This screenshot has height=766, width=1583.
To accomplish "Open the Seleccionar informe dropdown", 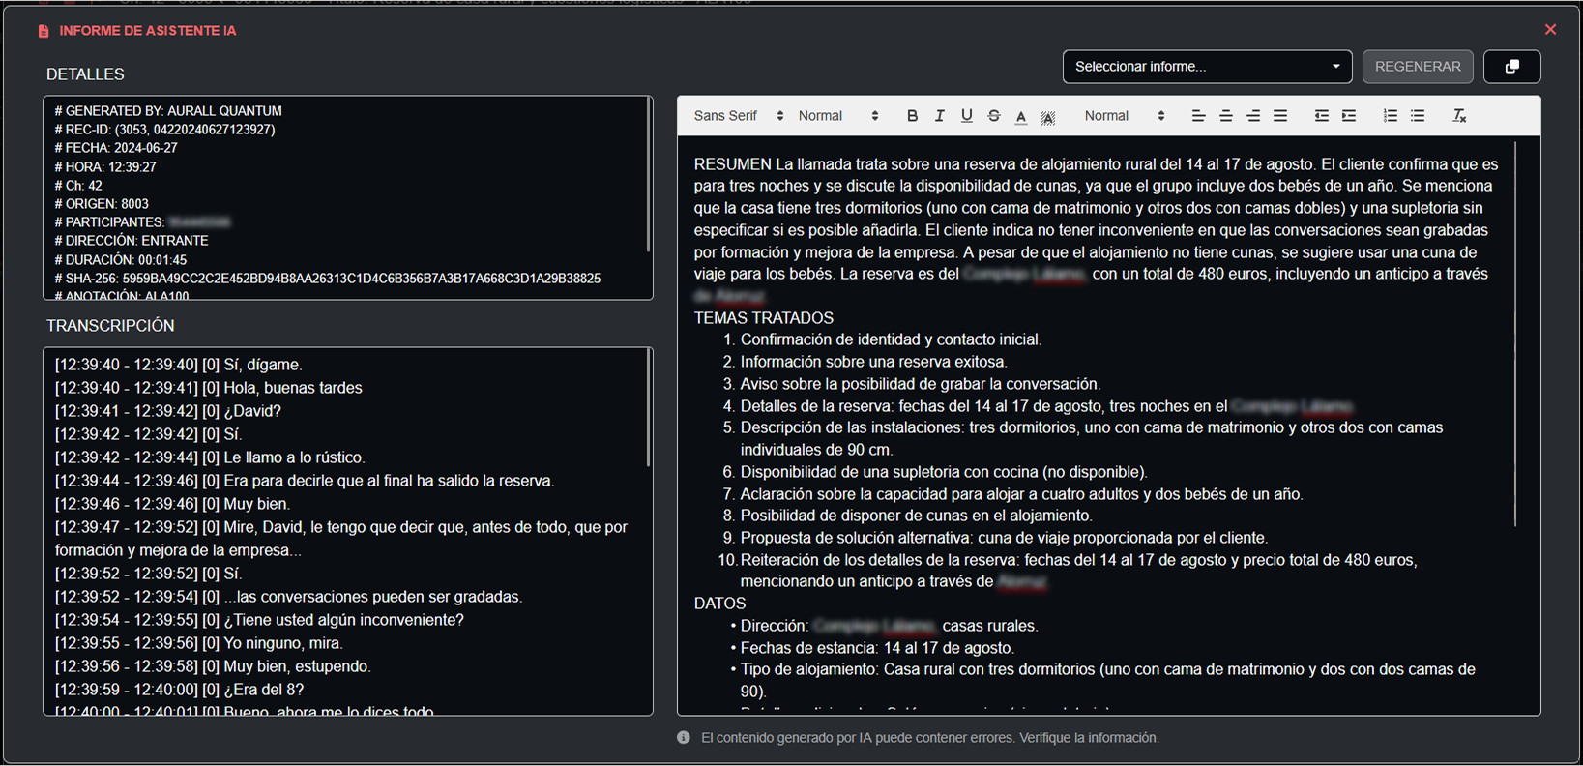I will click(x=1207, y=67).
